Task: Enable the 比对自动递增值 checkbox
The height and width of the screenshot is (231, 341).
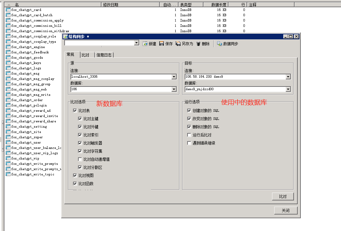Action: [x=80, y=160]
